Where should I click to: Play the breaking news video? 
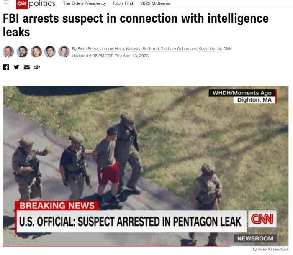coord(146,166)
